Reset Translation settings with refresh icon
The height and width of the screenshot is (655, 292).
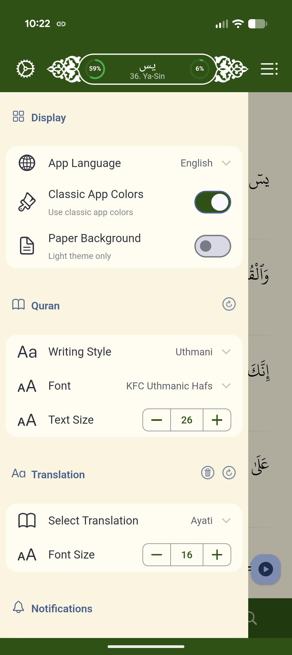tap(229, 473)
